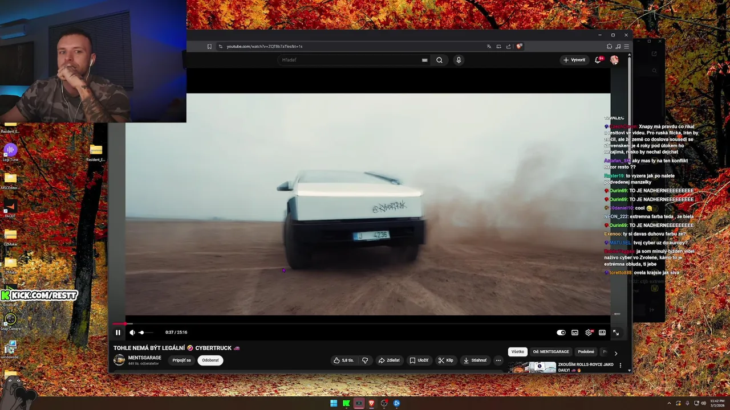Open on-screen keyboard in search field

tap(425, 60)
